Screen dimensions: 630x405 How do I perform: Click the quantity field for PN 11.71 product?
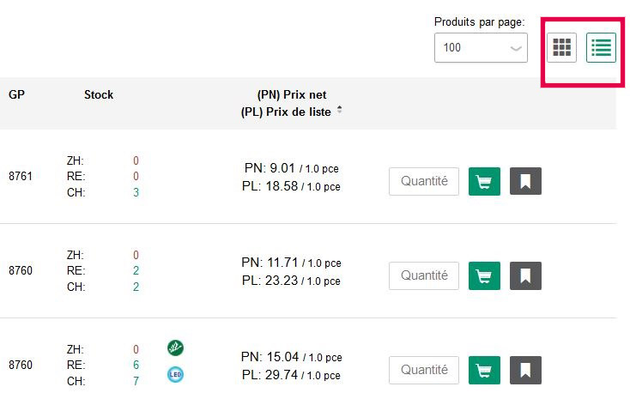click(424, 275)
